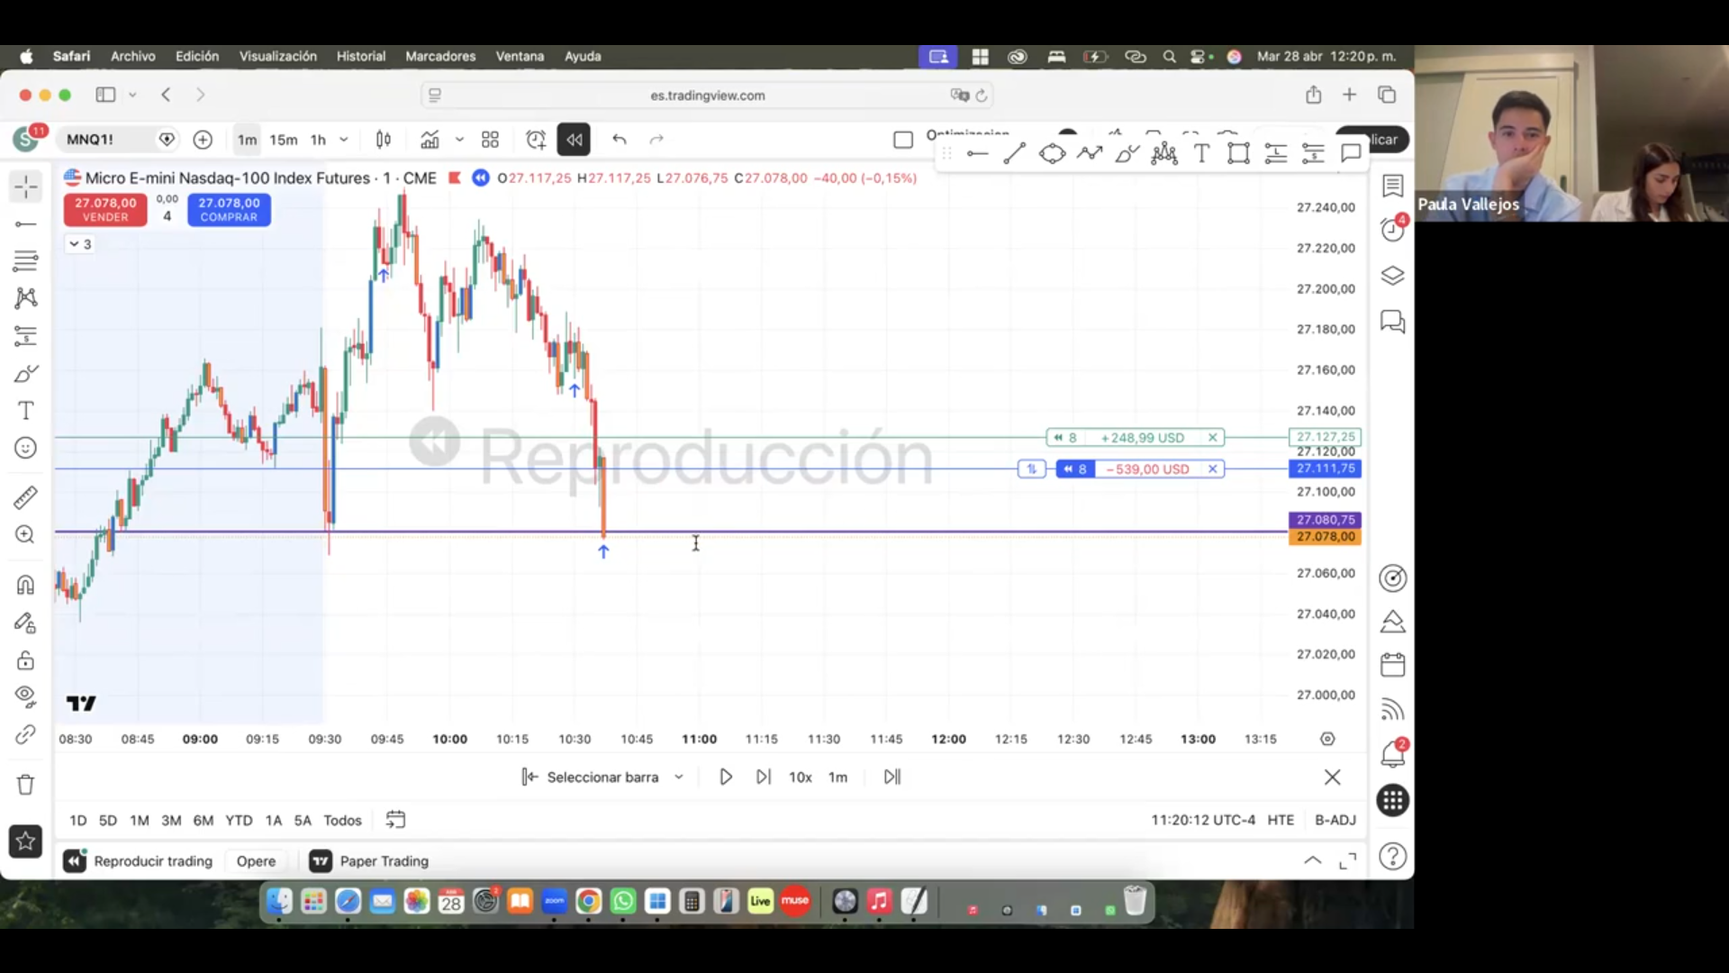
Task: Open the go to date calendar icon
Action: 395,820
